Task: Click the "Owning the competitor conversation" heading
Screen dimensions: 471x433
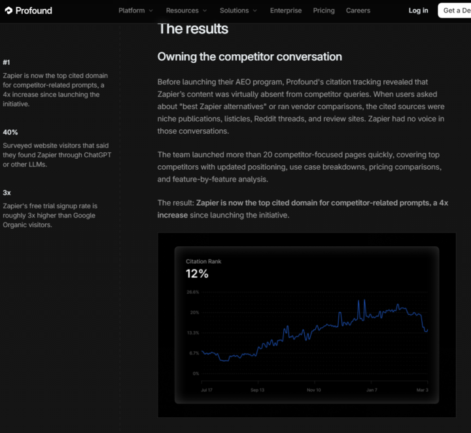Action: (249, 57)
